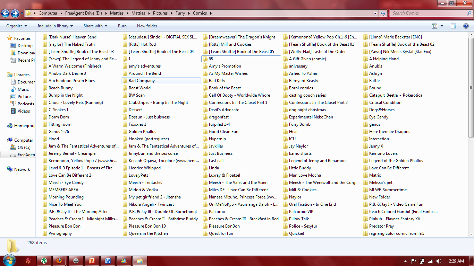The width and height of the screenshot is (474, 266).
Task: Open Podcasts library in the sidebar
Action: click(26, 104)
